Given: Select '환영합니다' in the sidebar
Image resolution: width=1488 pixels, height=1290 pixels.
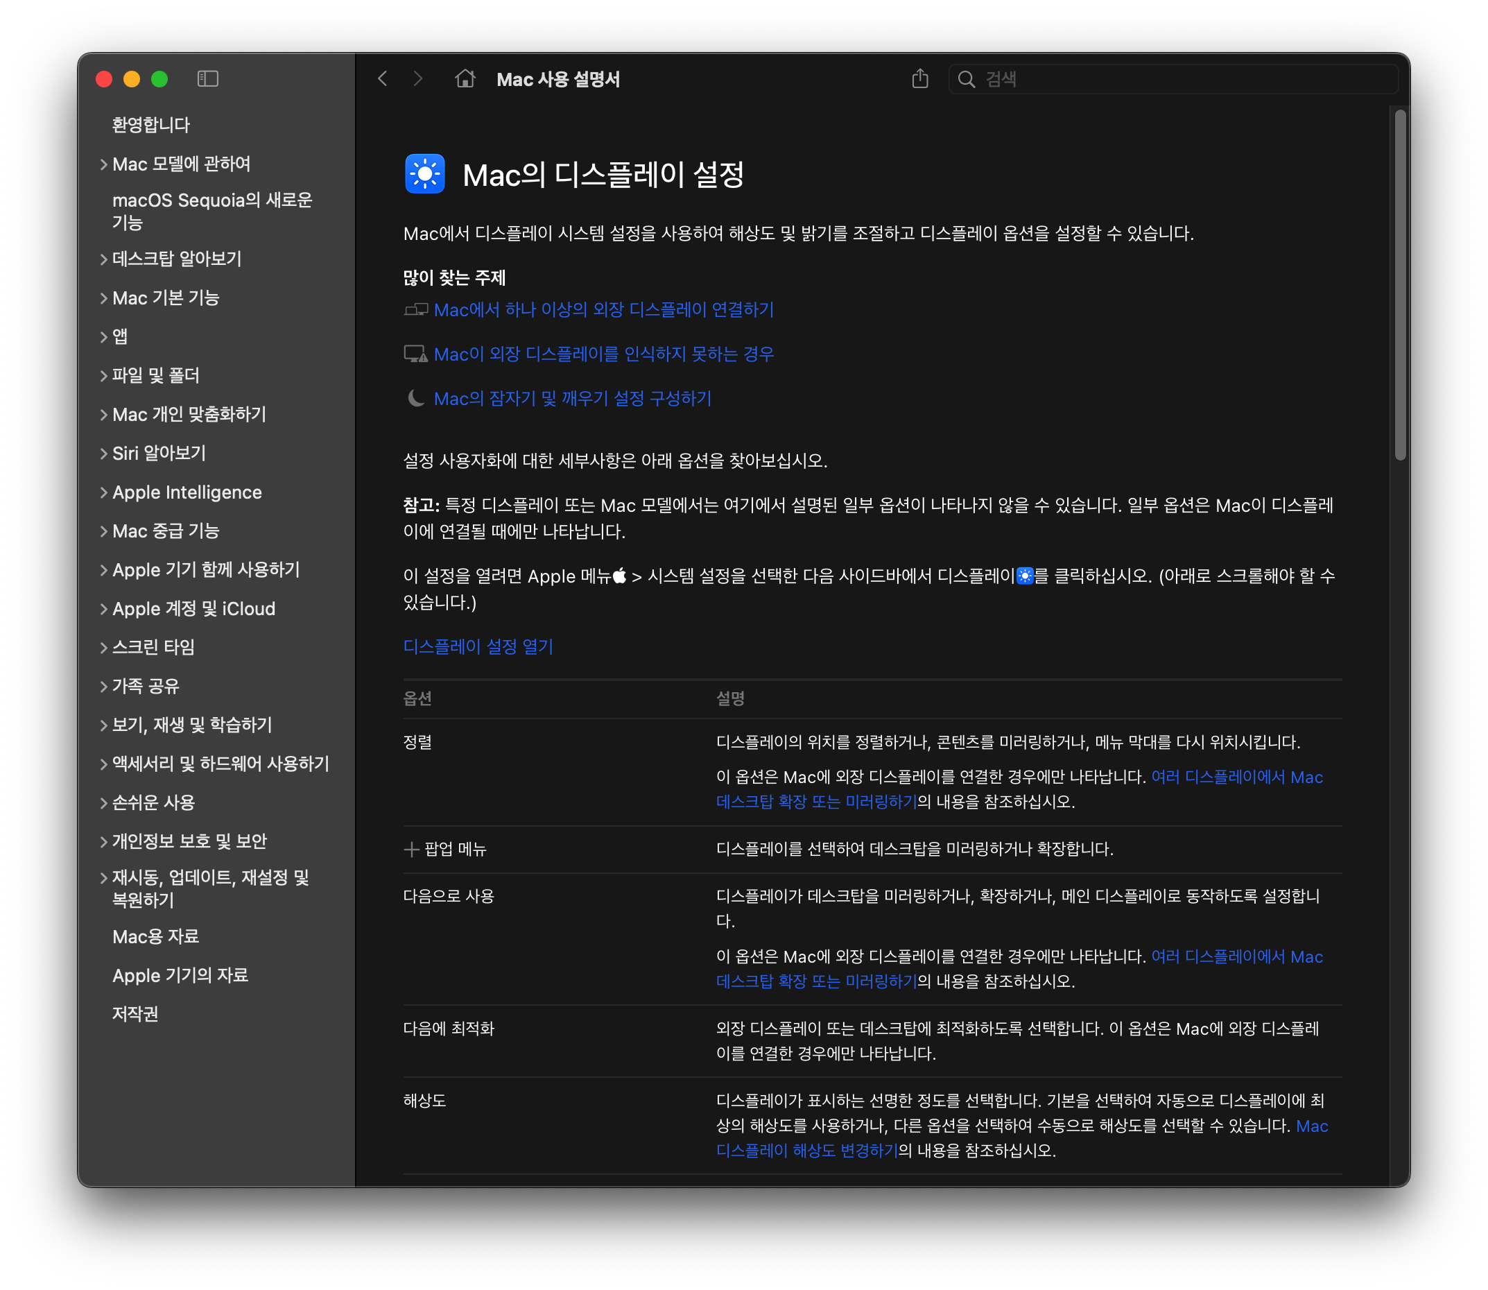Looking at the screenshot, I should [x=150, y=126].
